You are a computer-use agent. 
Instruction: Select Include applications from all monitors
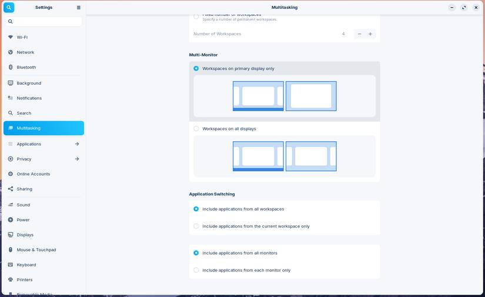tap(196, 253)
